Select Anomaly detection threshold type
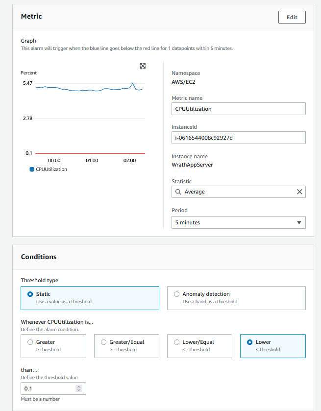Image resolution: width=321 pixels, height=411 pixels. pos(177,294)
